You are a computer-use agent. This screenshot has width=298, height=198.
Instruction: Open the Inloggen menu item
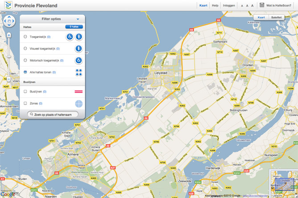[229, 5]
